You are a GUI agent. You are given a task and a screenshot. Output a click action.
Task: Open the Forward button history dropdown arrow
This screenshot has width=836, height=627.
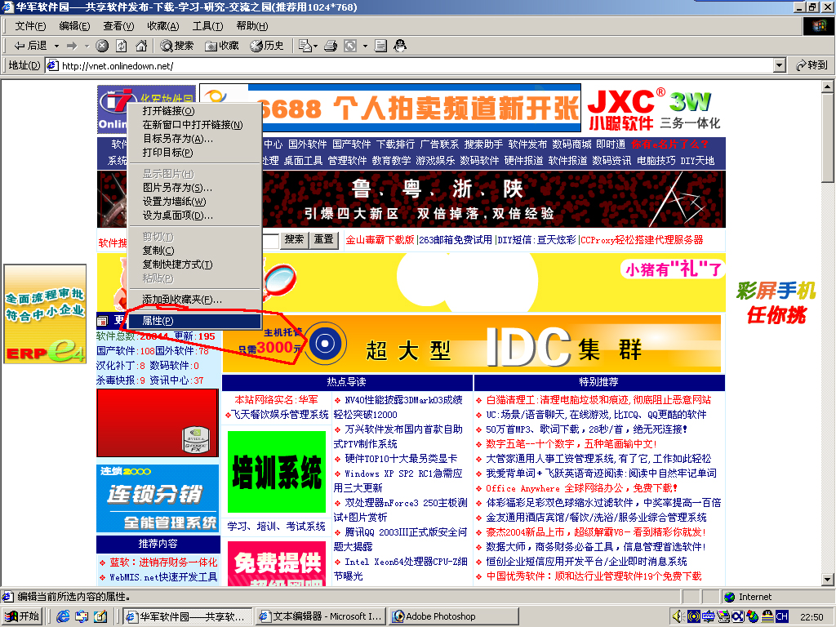(87, 46)
